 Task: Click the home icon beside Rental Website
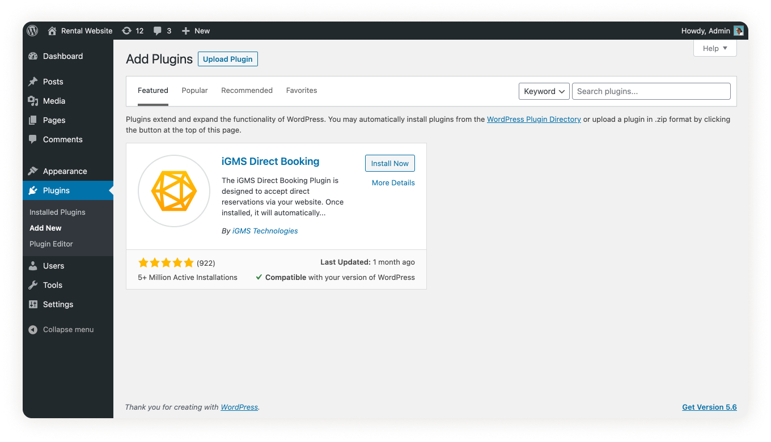point(52,31)
